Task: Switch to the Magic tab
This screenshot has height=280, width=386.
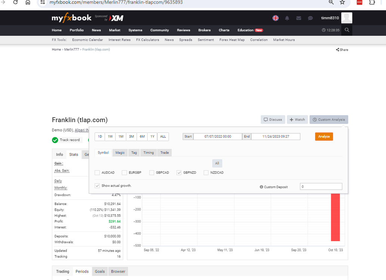Action: click(120, 153)
